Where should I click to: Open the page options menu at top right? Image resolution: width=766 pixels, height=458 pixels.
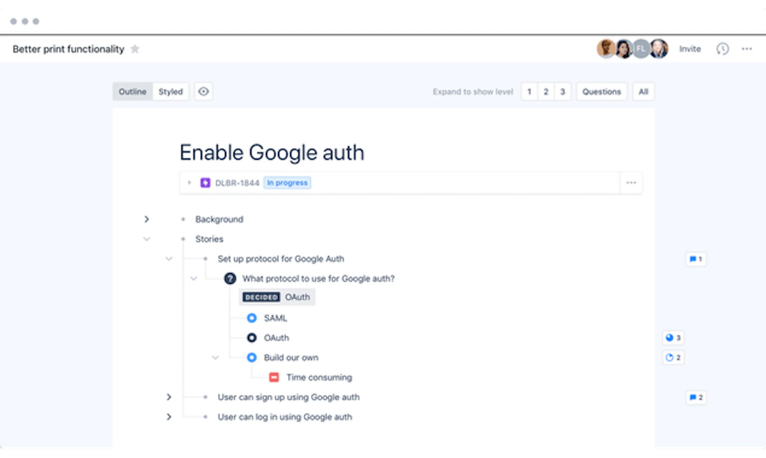point(747,49)
